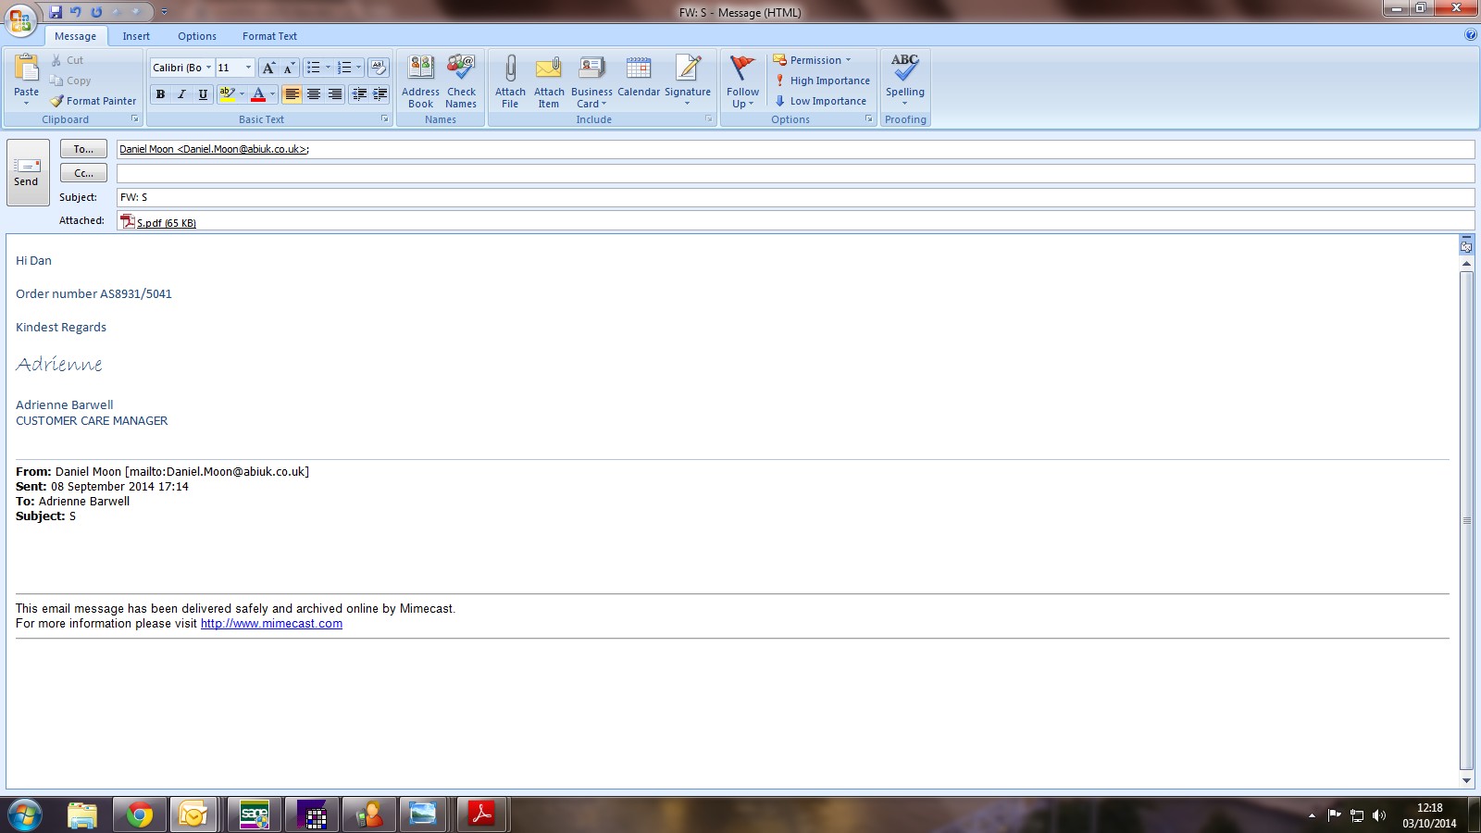Open Adobe Reader from the taskbar

pos(481,814)
